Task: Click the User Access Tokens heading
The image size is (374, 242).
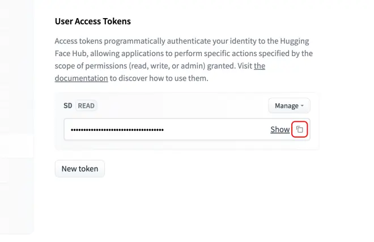Action: [93, 21]
